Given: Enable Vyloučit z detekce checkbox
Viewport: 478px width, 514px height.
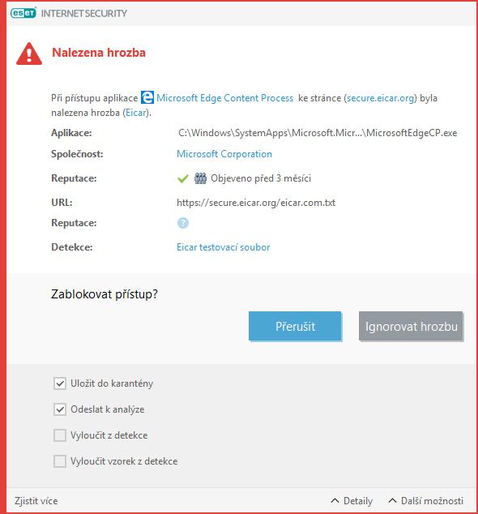Looking at the screenshot, I should click(60, 435).
